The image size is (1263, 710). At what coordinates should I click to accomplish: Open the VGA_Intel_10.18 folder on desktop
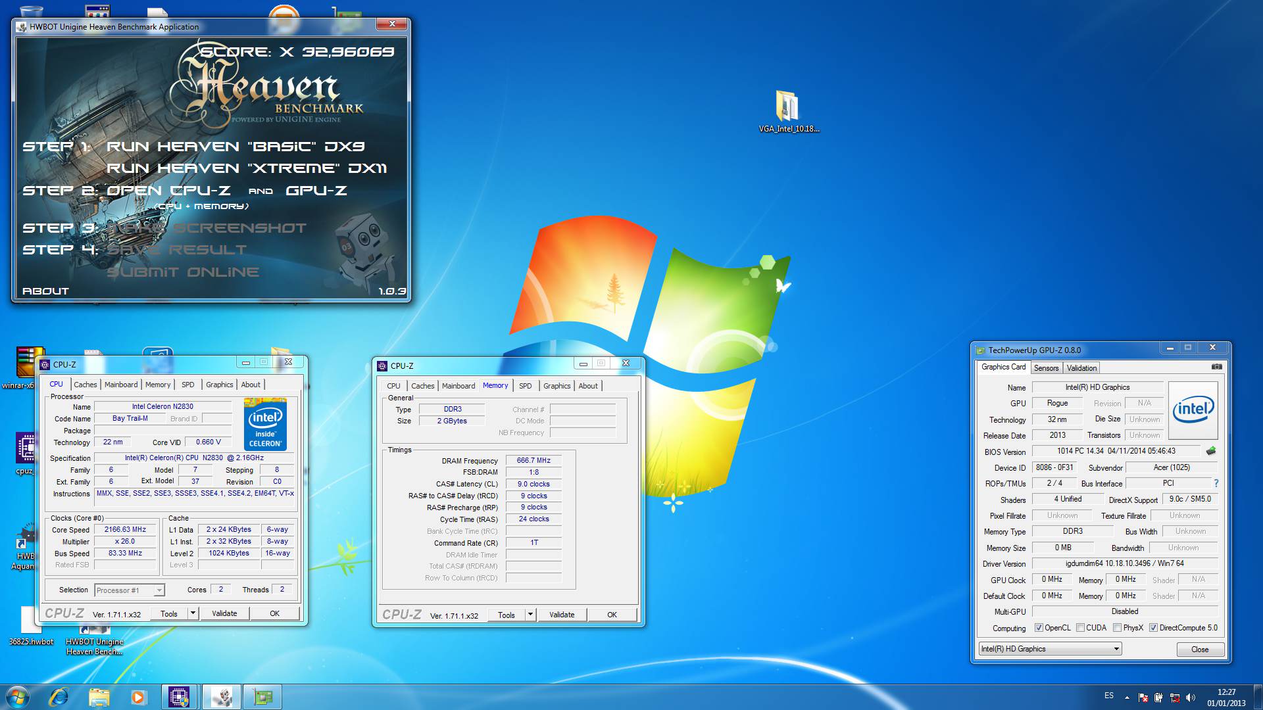point(788,111)
